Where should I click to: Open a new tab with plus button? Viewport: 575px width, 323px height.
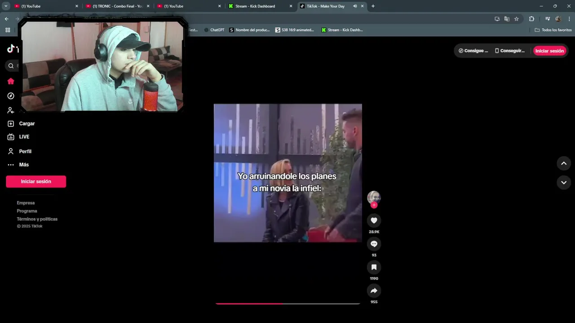pyautogui.click(x=373, y=6)
